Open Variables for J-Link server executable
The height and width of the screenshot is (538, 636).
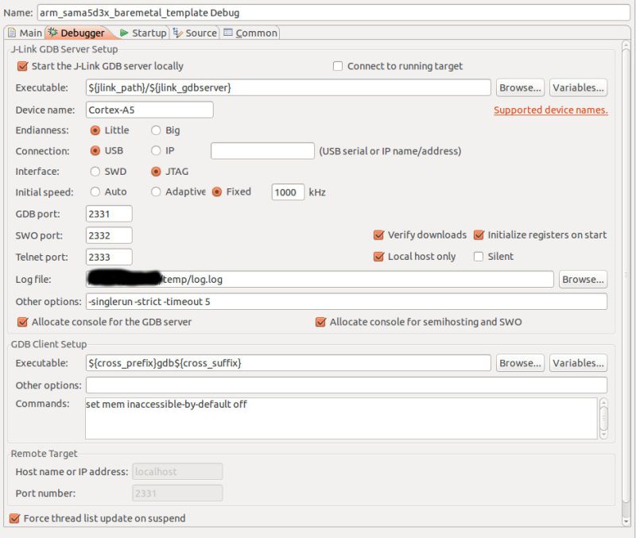pos(578,87)
